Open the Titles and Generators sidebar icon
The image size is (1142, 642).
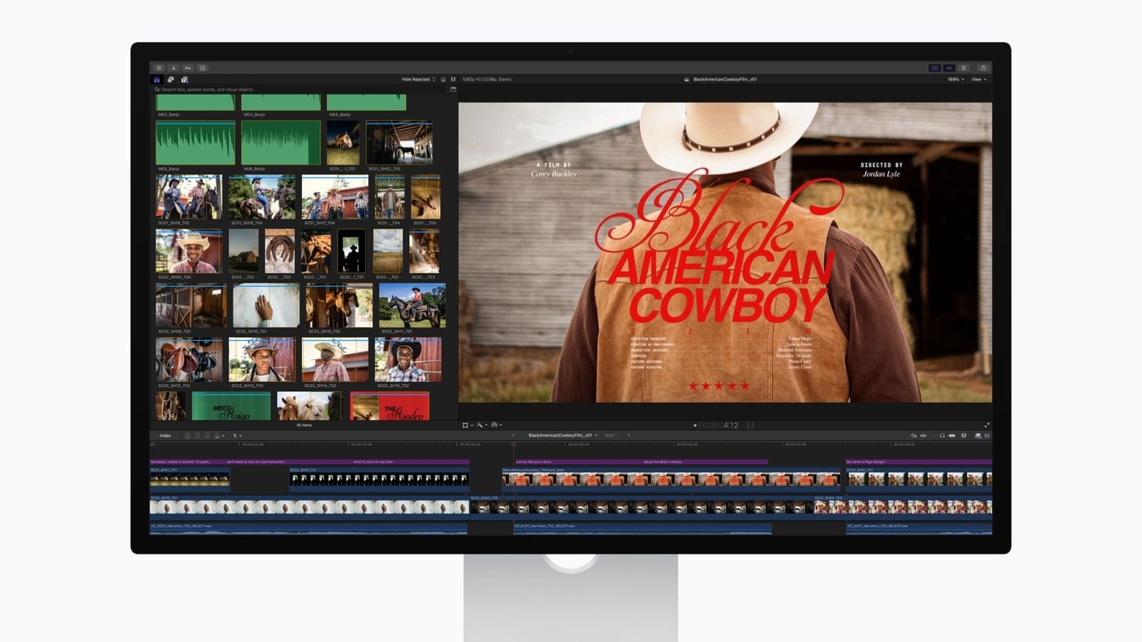pos(184,79)
